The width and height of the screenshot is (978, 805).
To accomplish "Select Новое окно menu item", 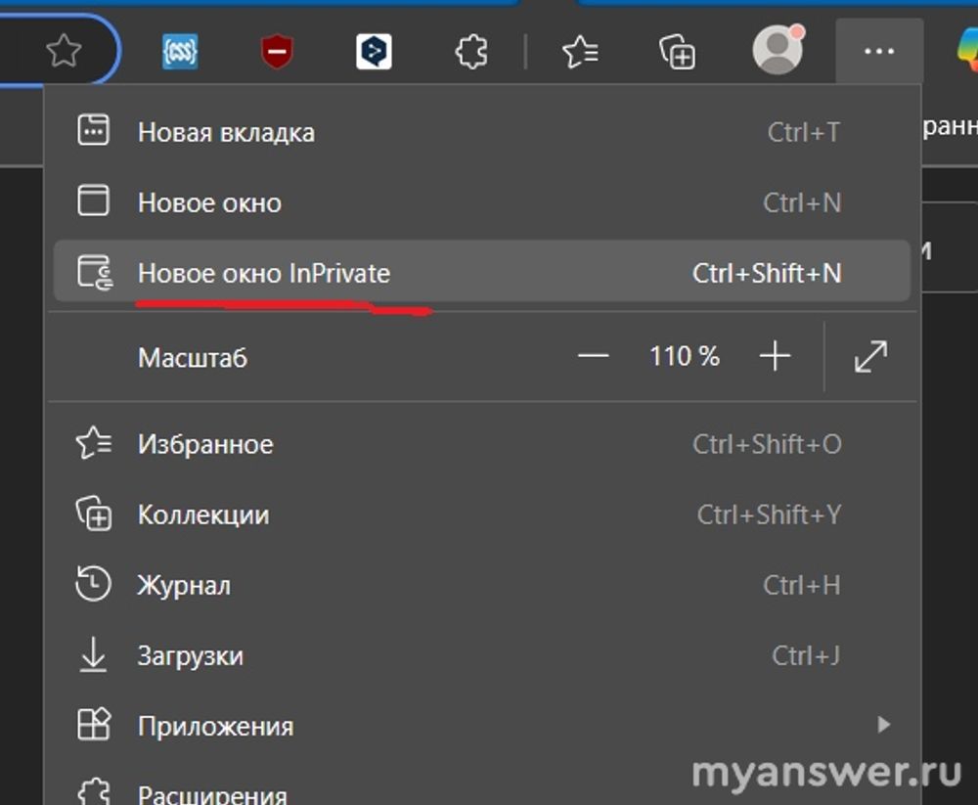I will coord(209,202).
